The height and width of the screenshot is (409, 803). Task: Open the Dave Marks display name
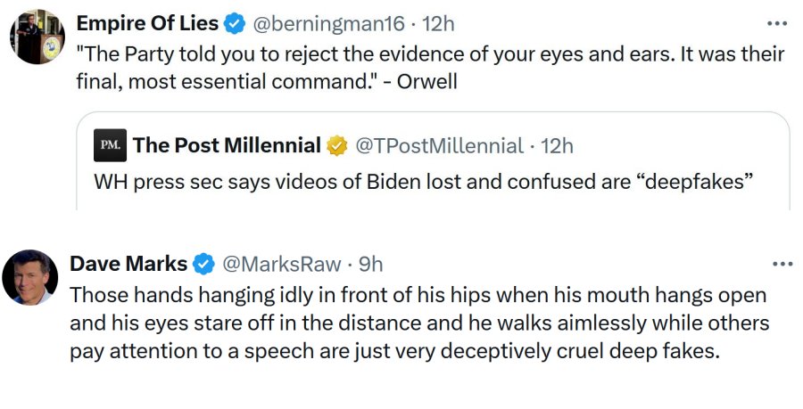(x=128, y=264)
